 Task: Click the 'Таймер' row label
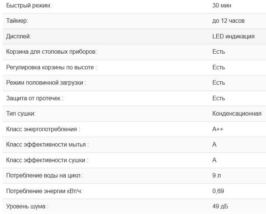[x=17, y=21]
